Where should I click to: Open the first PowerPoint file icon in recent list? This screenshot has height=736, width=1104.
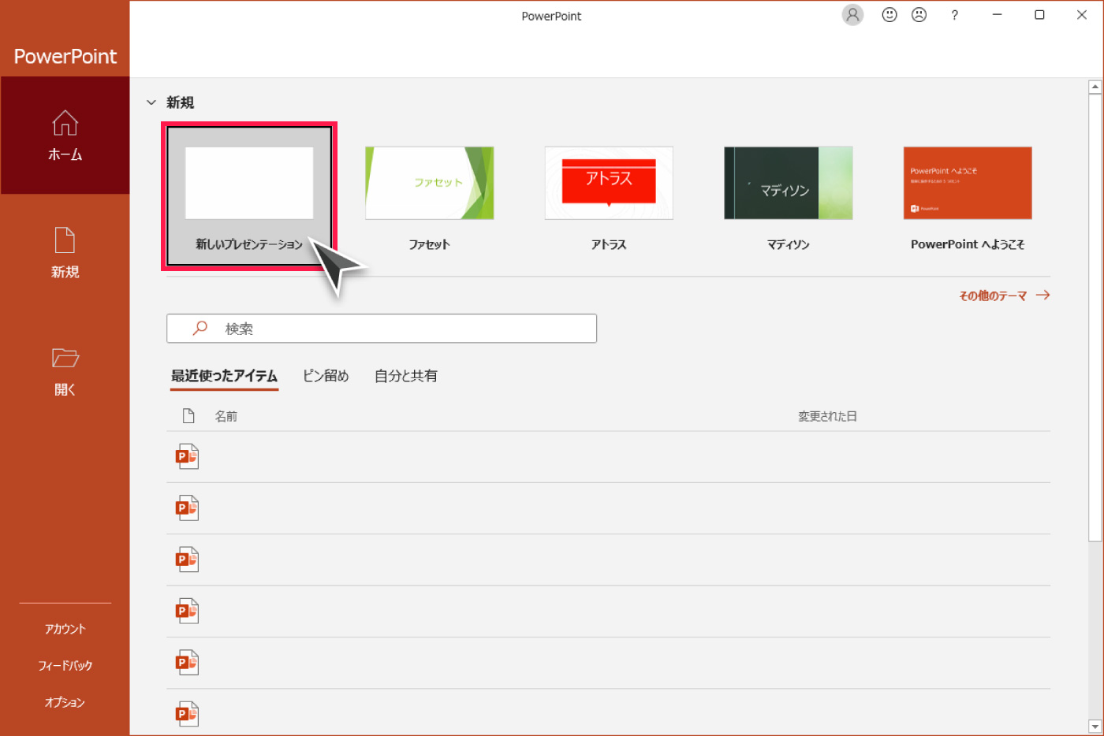[187, 456]
